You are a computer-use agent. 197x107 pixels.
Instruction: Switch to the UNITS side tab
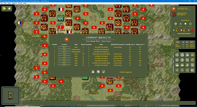173,55
